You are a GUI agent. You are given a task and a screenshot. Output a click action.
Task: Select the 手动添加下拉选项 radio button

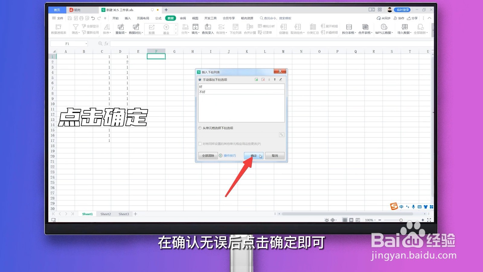pos(200,80)
